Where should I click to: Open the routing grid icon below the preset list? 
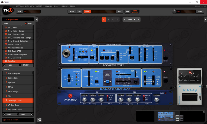click(39, 120)
